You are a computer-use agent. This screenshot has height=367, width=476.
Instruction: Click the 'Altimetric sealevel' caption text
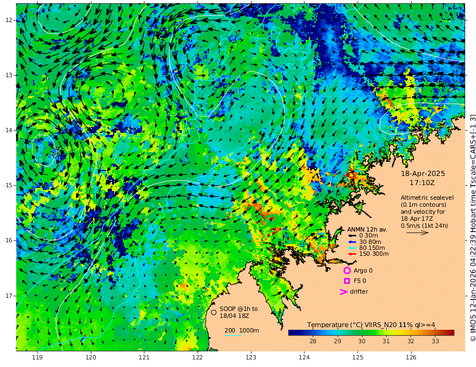(x=427, y=198)
